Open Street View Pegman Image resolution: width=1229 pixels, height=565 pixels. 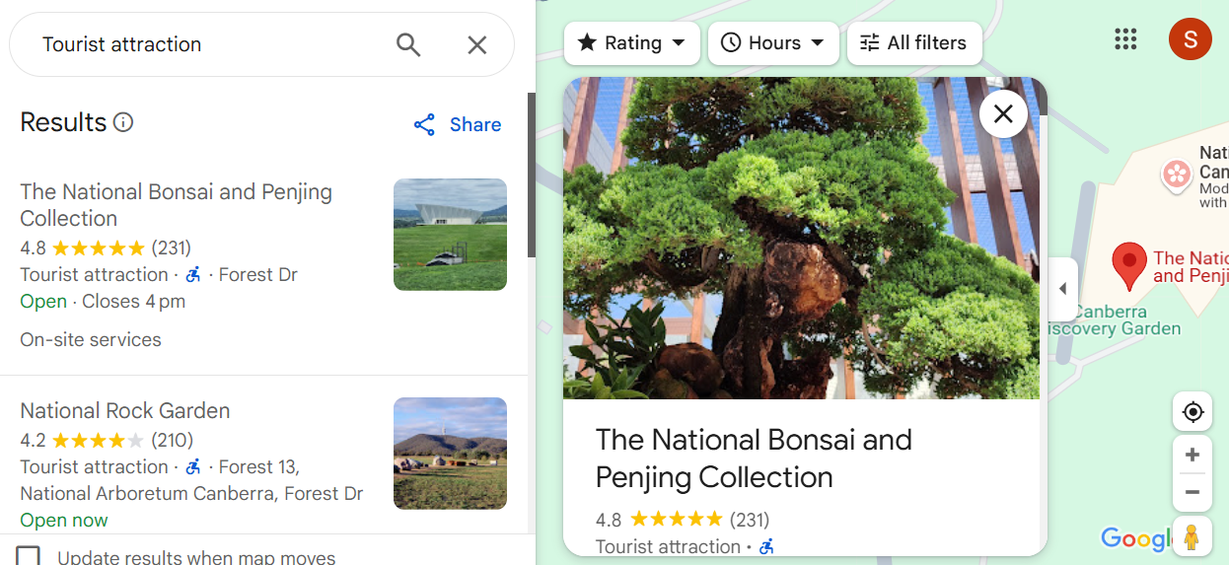click(1192, 537)
